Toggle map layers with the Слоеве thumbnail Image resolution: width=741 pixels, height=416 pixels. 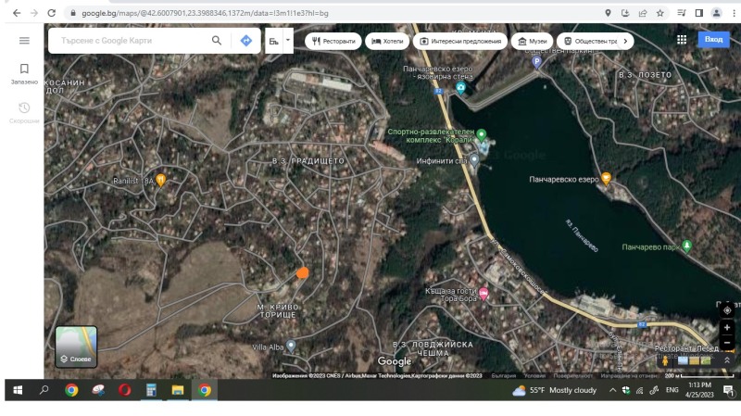(x=76, y=347)
